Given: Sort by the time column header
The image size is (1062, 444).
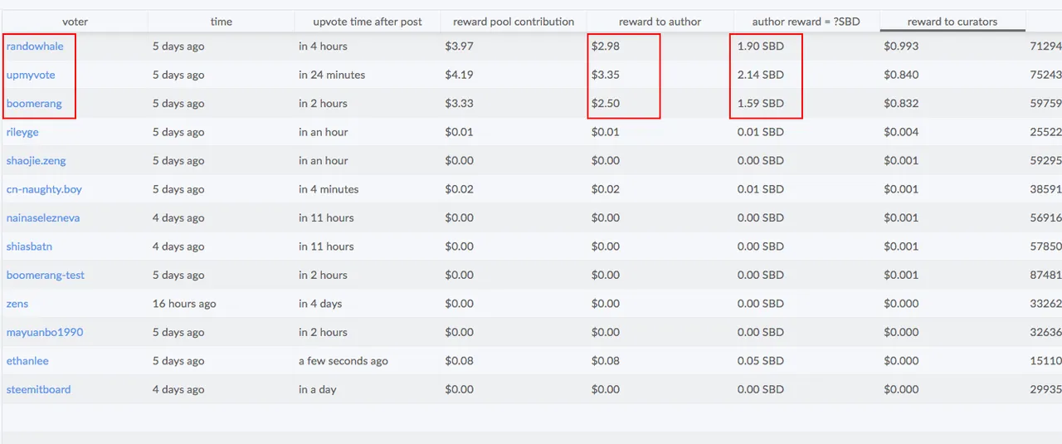Looking at the screenshot, I should point(222,22).
